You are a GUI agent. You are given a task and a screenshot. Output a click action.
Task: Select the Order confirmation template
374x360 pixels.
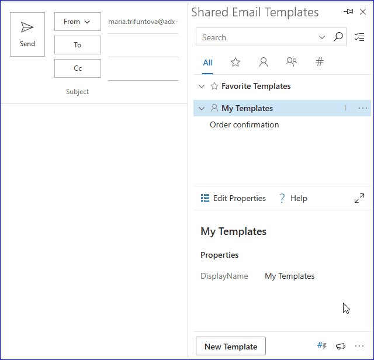(x=244, y=124)
